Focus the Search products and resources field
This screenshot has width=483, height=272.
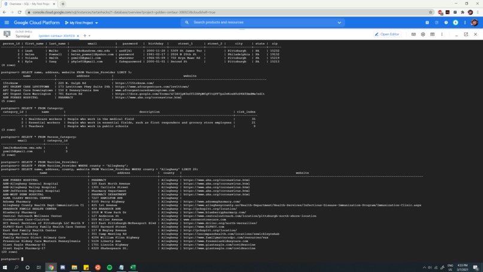click(262, 23)
